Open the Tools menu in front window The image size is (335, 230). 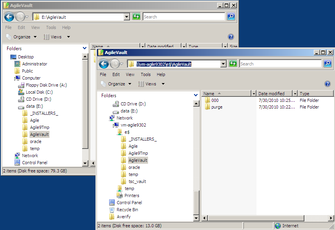[x=145, y=74]
